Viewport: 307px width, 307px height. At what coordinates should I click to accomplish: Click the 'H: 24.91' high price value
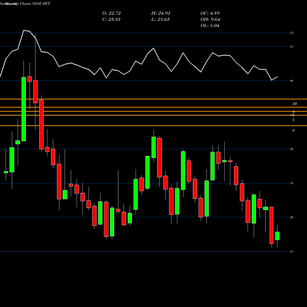click(161, 14)
